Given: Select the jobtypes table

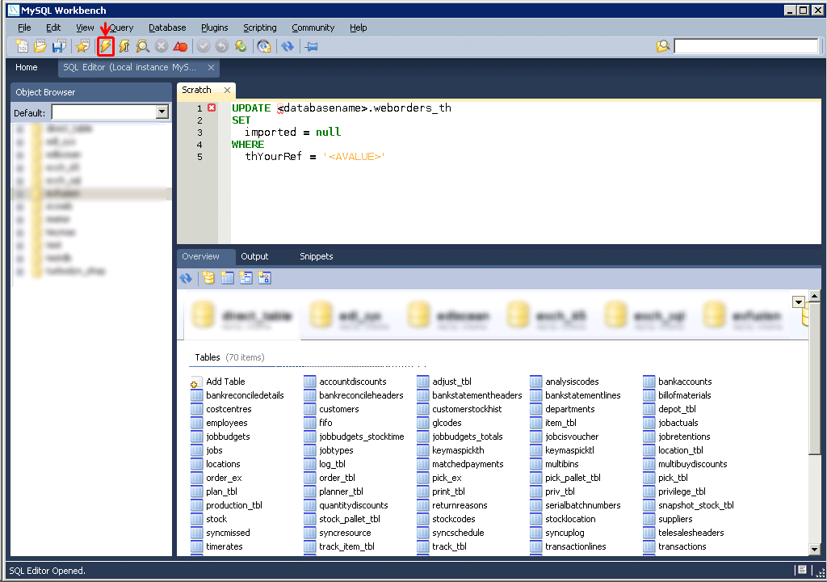Looking at the screenshot, I should click(x=330, y=450).
